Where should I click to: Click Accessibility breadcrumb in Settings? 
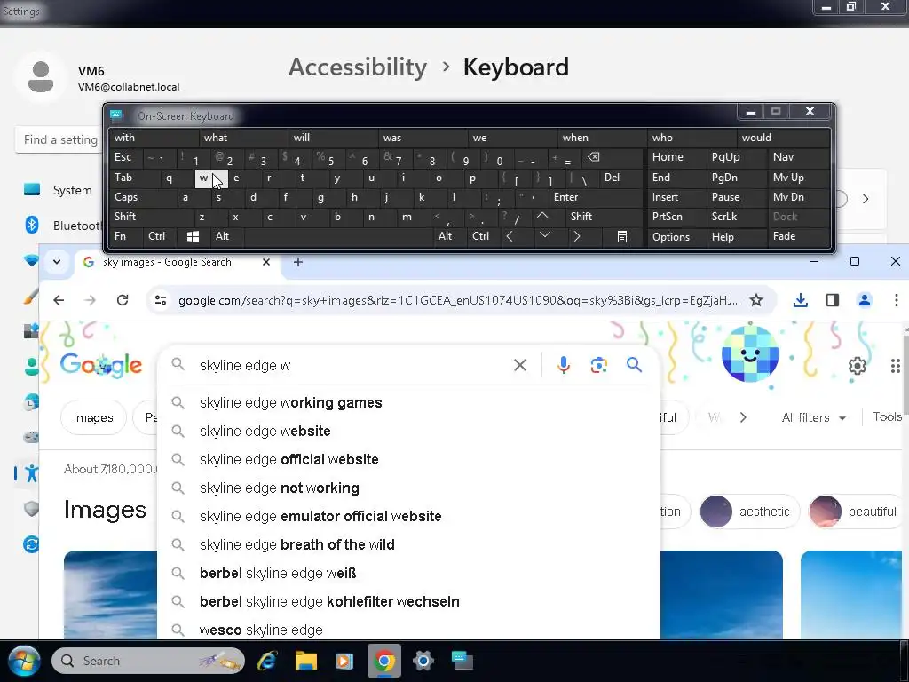[x=358, y=67]
